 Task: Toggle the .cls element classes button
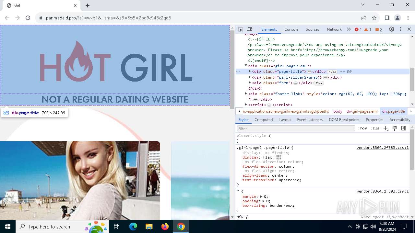[375, 128]
